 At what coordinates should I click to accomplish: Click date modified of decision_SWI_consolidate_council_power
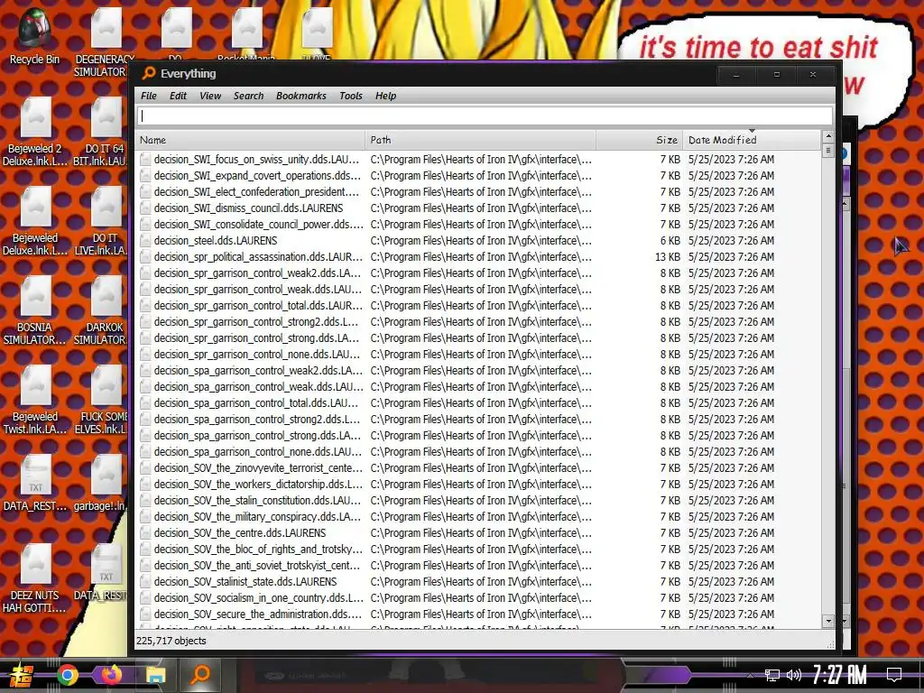coord(731,225)
